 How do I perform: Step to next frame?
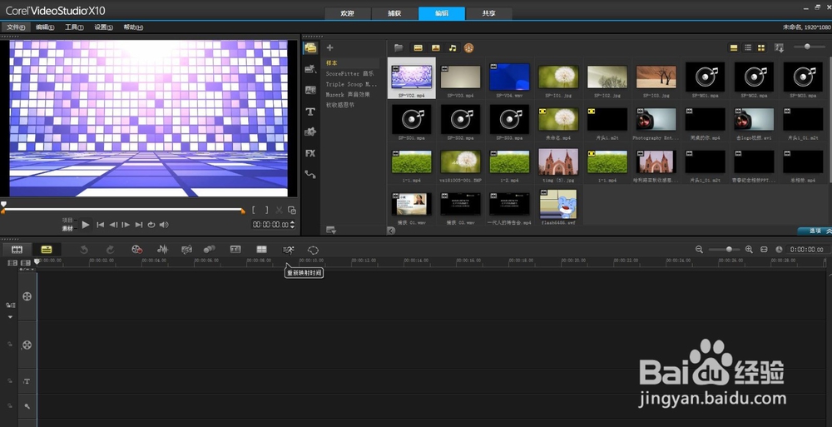[x=126, y=225]
